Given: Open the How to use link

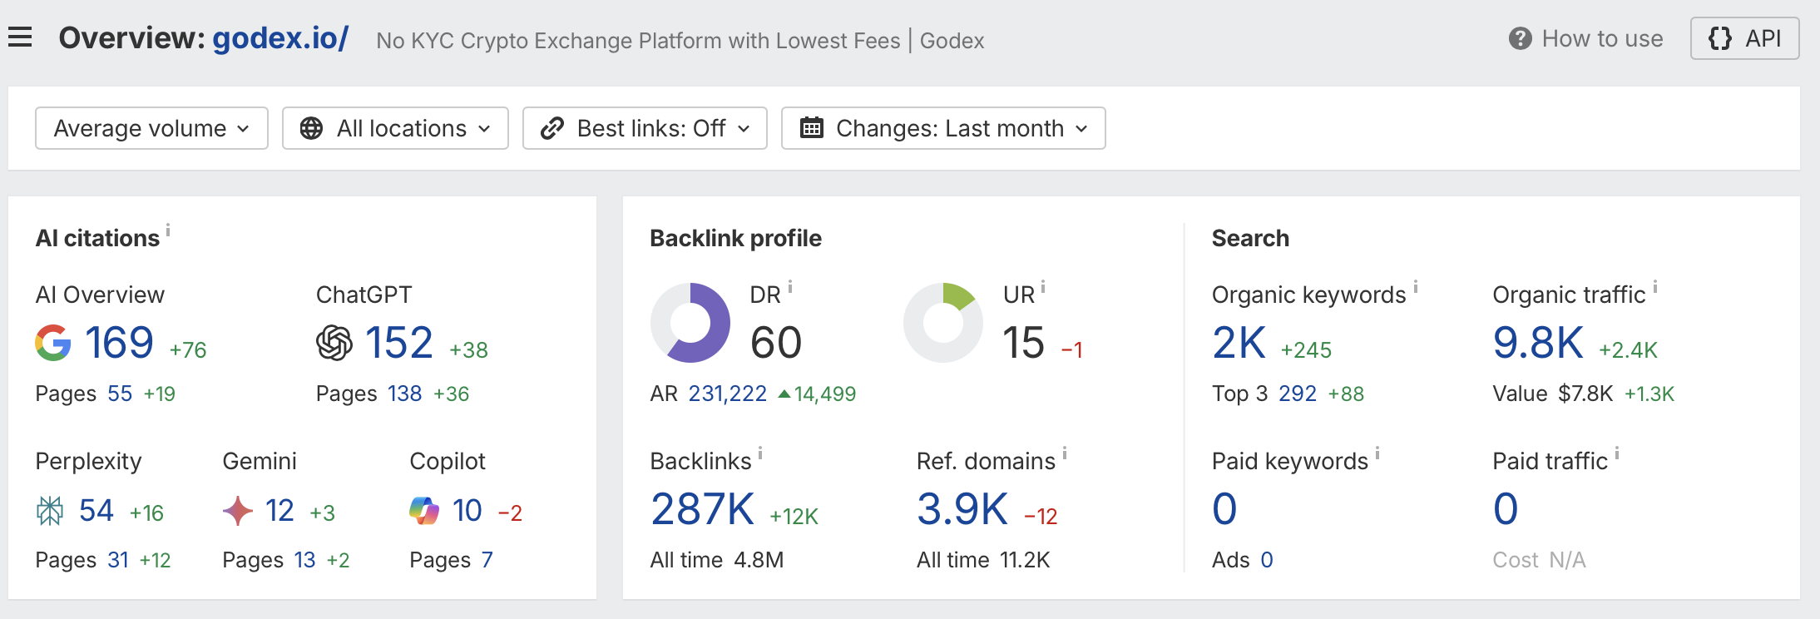Looking at the screenshot, I should point(1586,38).
